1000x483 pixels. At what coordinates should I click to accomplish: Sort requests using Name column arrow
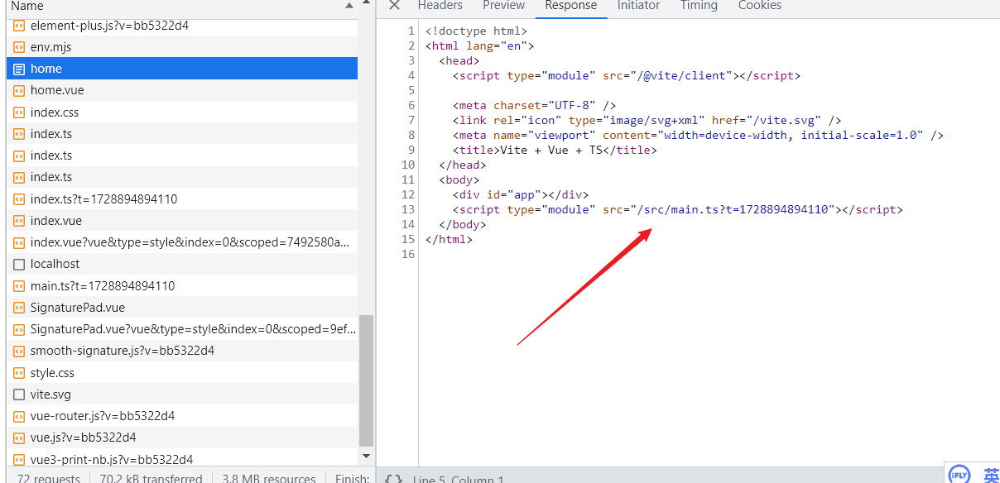point(349,6)
